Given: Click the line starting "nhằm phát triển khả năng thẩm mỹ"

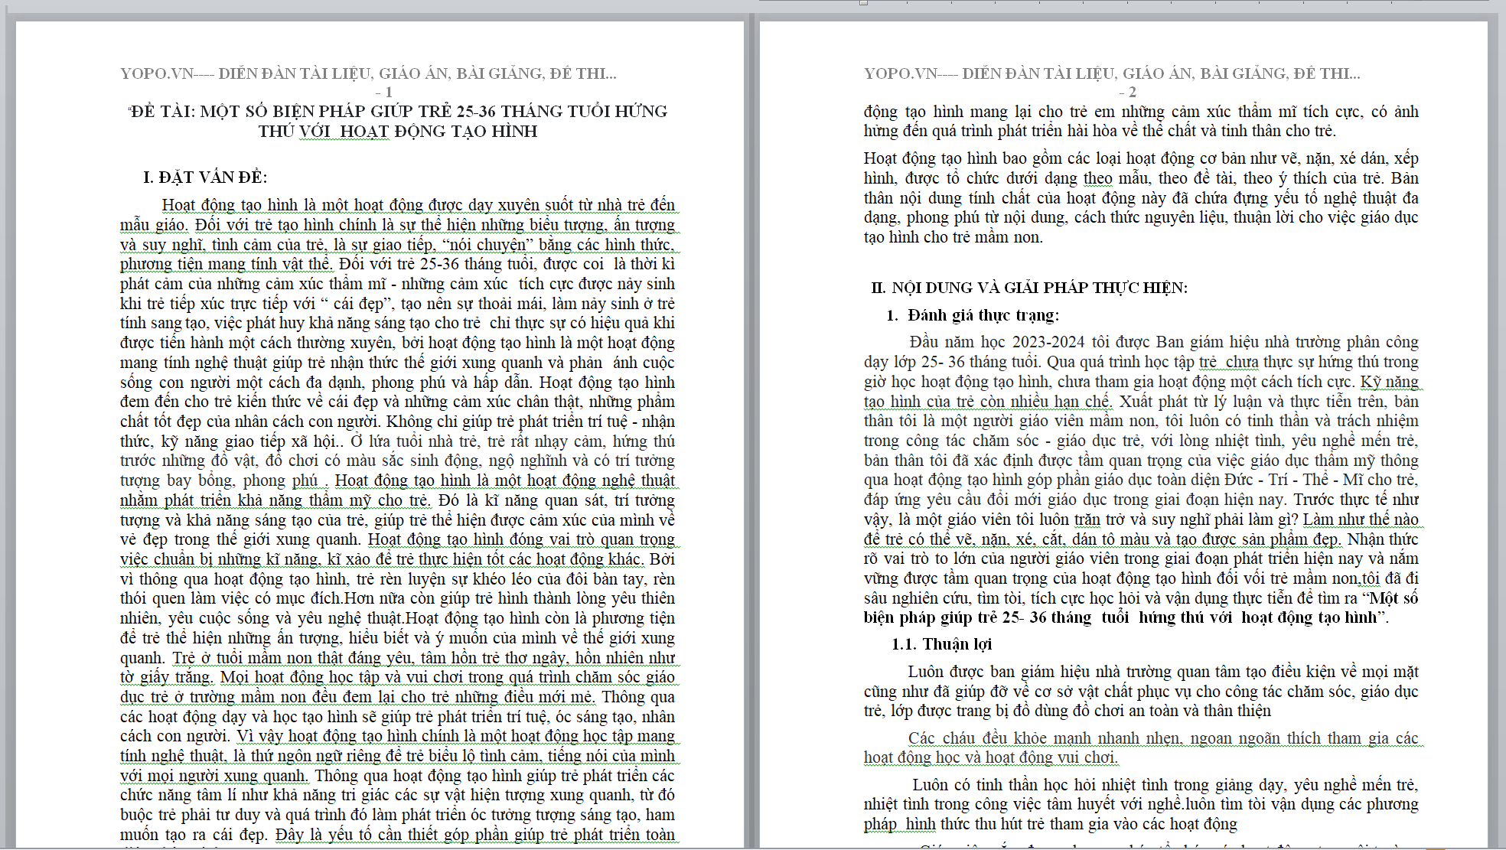Looking at the screenshot, I should (x=397, y=500).
